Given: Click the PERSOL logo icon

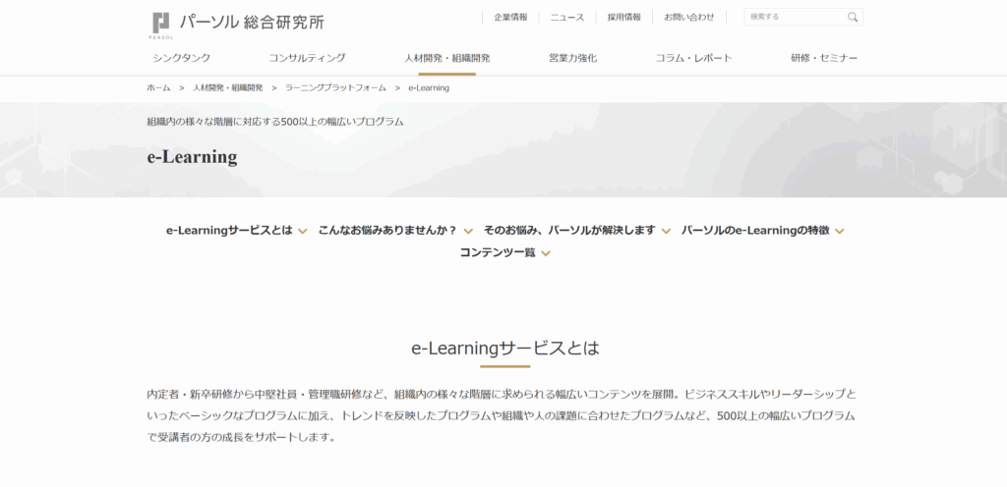Looking at the screenshot, I should pyautogui.click(x=160, y=25).
